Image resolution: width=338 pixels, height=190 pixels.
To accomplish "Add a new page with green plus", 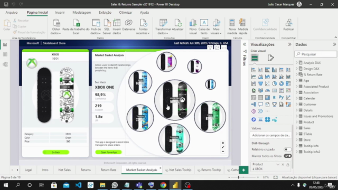I will point(243,170).
